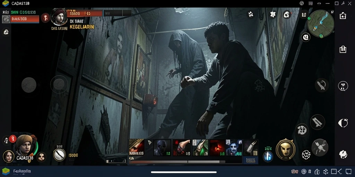The width and height of the screenshot is (355, 177).
Task: Click the yellow IBUDO label
Action: [x=73, y=155]
